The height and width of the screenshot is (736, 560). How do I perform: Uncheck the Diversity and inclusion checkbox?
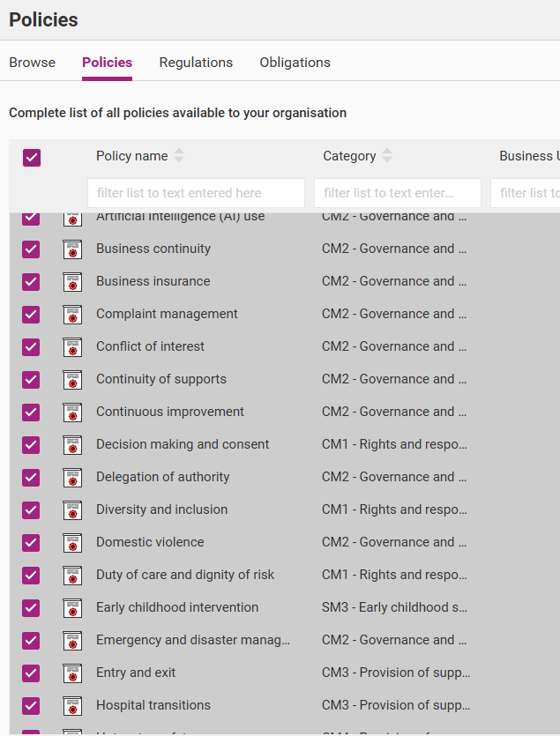tap(31, 510)
